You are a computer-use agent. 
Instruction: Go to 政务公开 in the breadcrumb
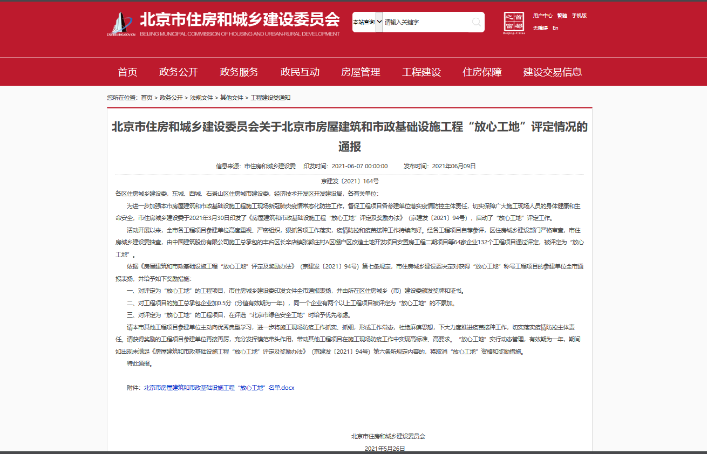[171, 98]
